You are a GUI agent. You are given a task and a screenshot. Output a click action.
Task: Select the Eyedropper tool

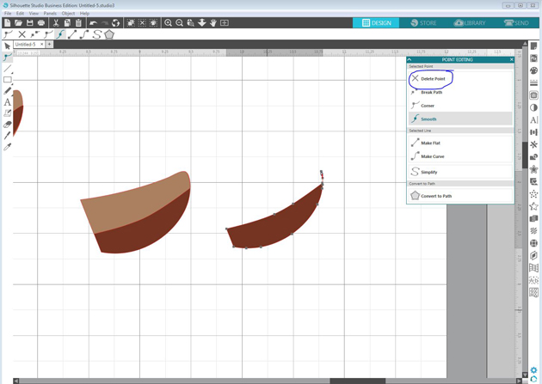[7, 147]
